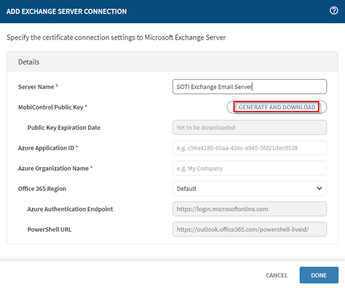Select the PowerShell URL field
Screen dimensions: 345x288
pos(250,229)
